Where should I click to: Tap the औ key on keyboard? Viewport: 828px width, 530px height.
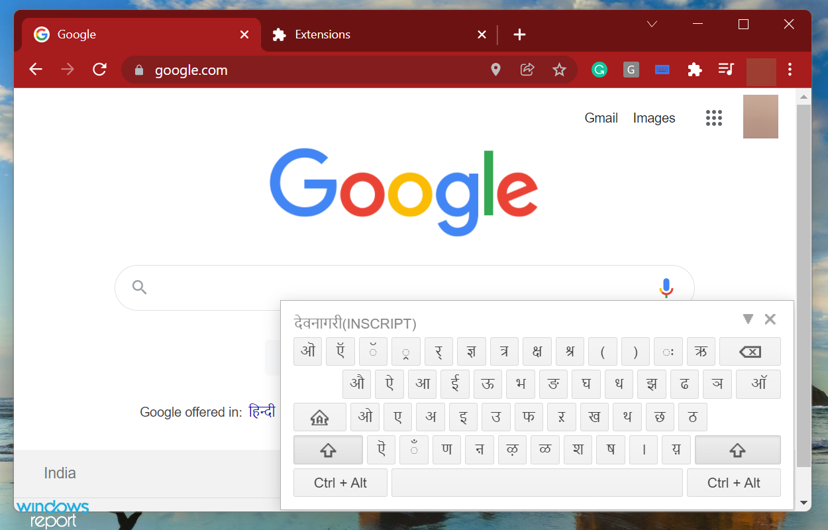pyautogui.click(x=357, y=384)
